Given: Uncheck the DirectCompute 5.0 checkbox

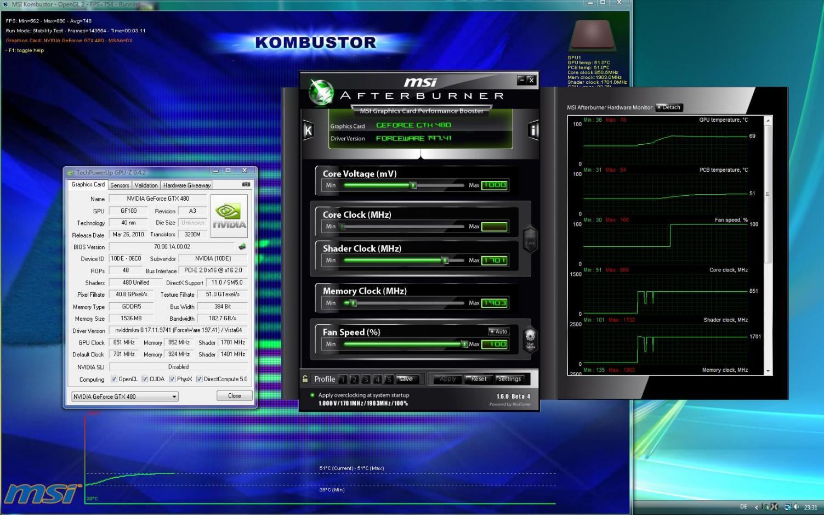Looking at the screenshot, I should pyautogui.click(x=200, y=379).
